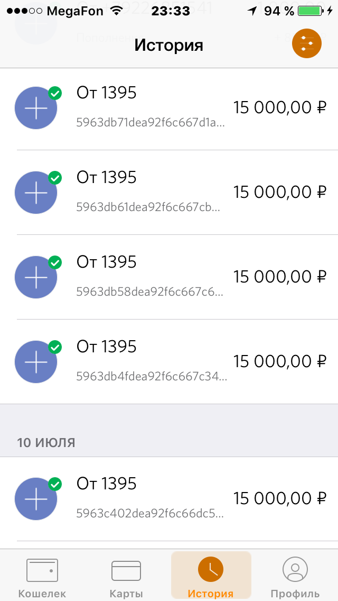The width and height of the screenshot is (338, 601).
Task: Tap the wallet icon in the bottom bar
Action: 42,570
